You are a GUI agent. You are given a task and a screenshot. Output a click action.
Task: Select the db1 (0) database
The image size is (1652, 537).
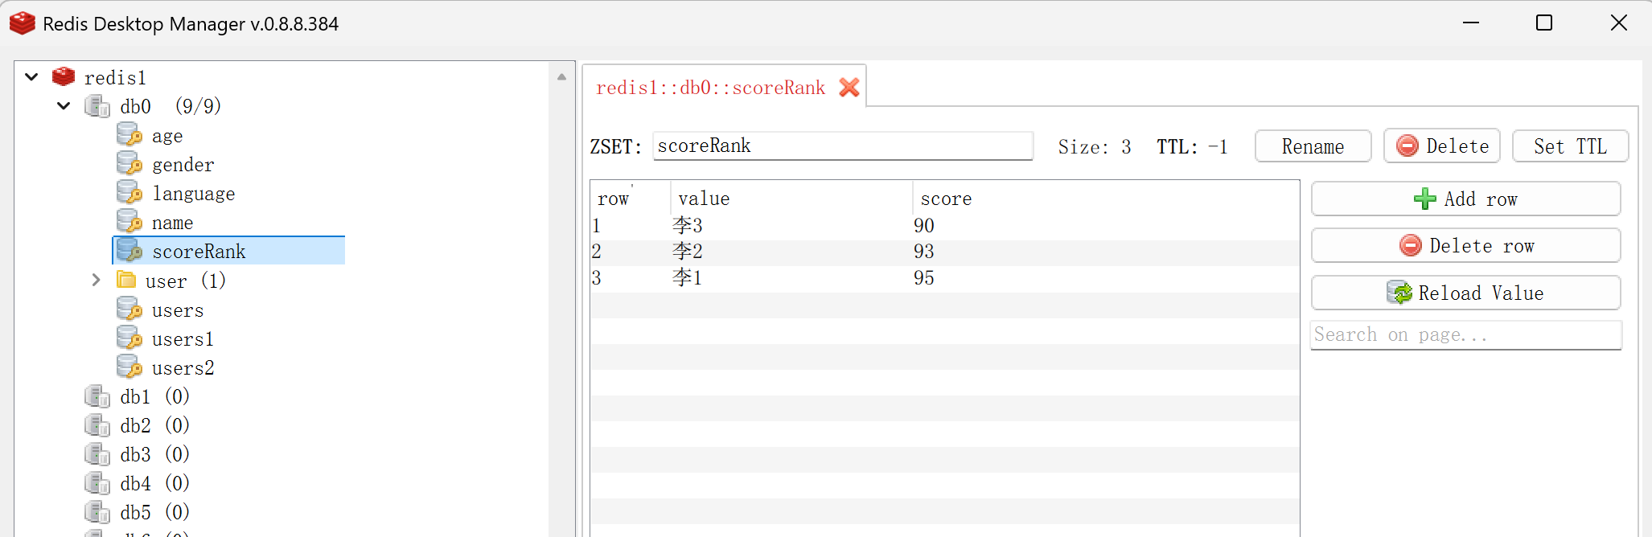(154, 396)
